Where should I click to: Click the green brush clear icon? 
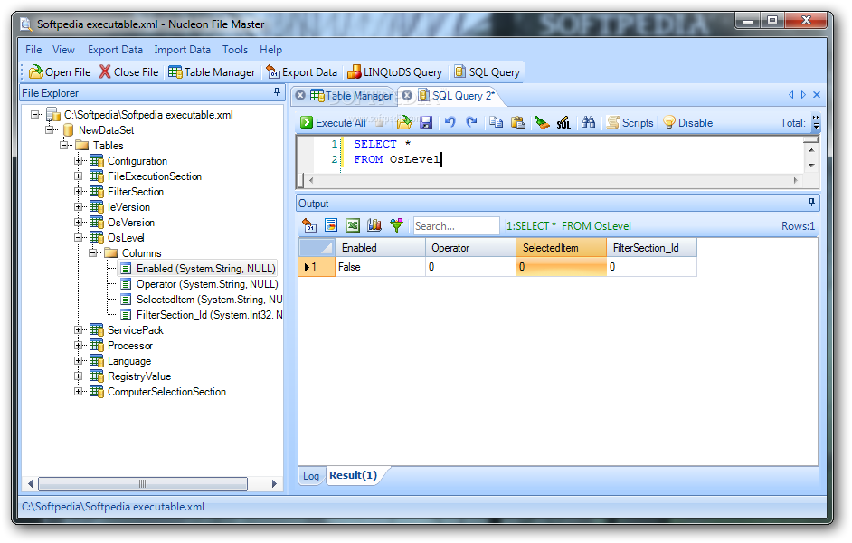pyautogui.click(x=542, y=123)
